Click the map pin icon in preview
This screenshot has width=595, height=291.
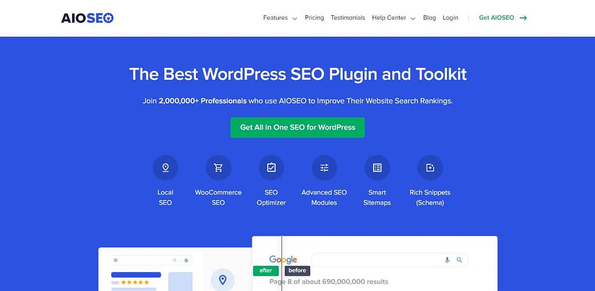(223, 281)
